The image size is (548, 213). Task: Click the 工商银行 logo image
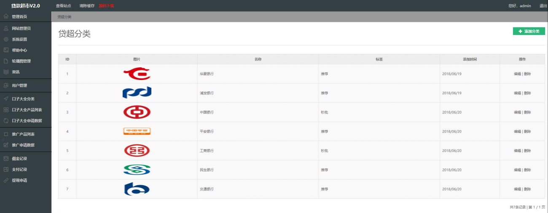(137, 151)
